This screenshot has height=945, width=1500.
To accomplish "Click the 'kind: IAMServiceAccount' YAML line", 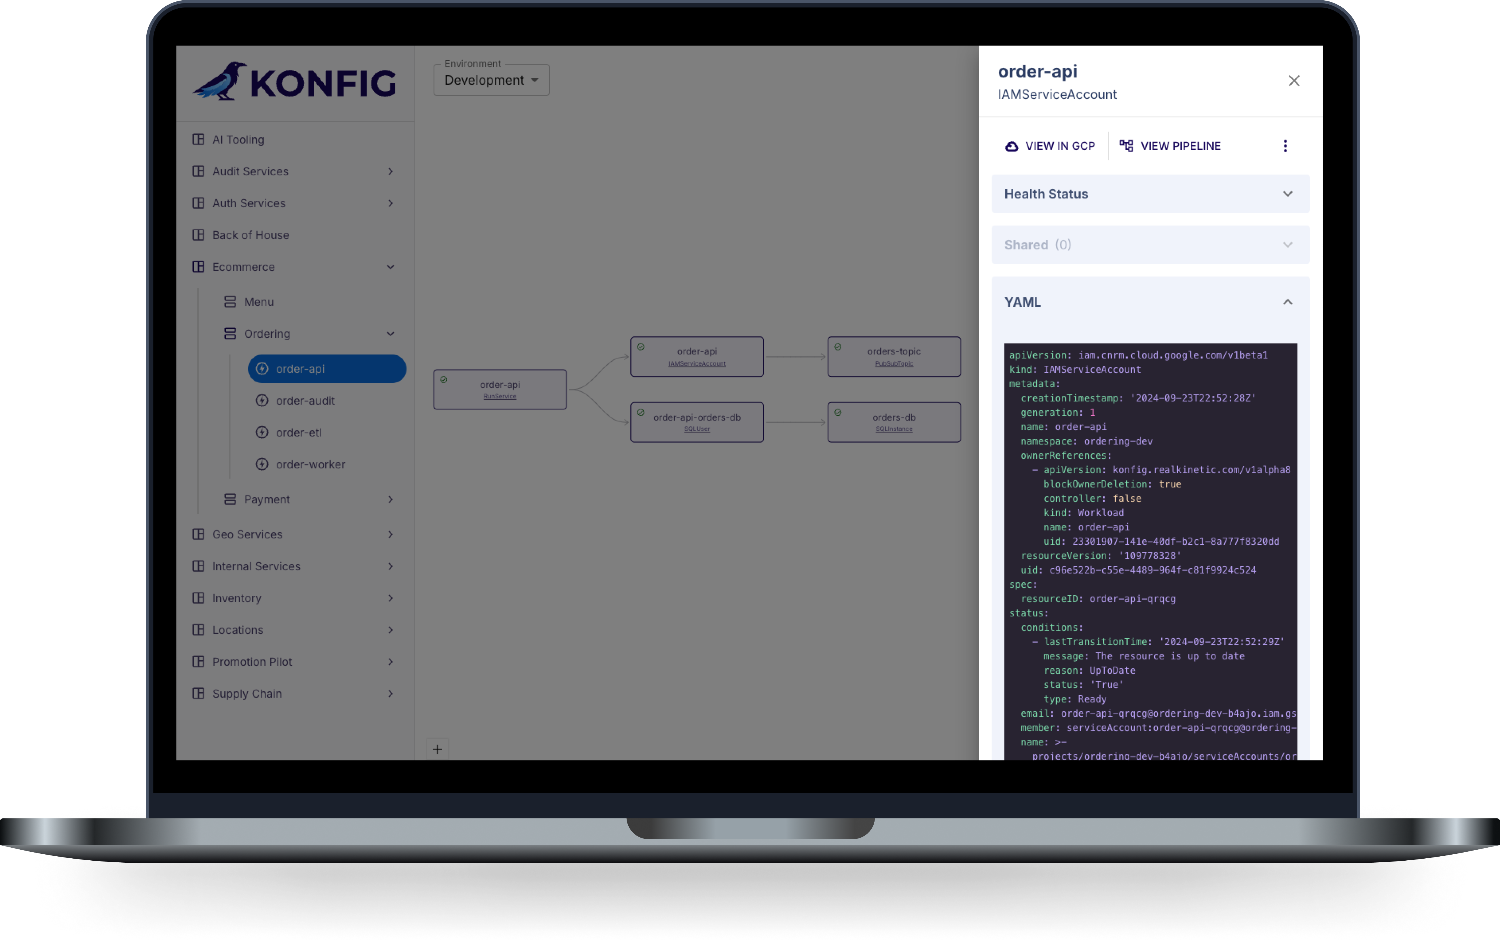I will pyautogui.click(x=1075, y=369).
